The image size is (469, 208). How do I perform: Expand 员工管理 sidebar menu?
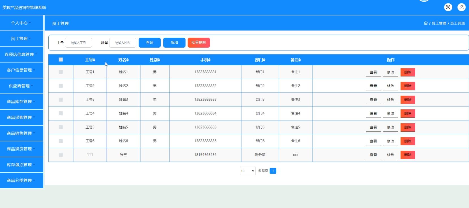click(x=21, y=39)
